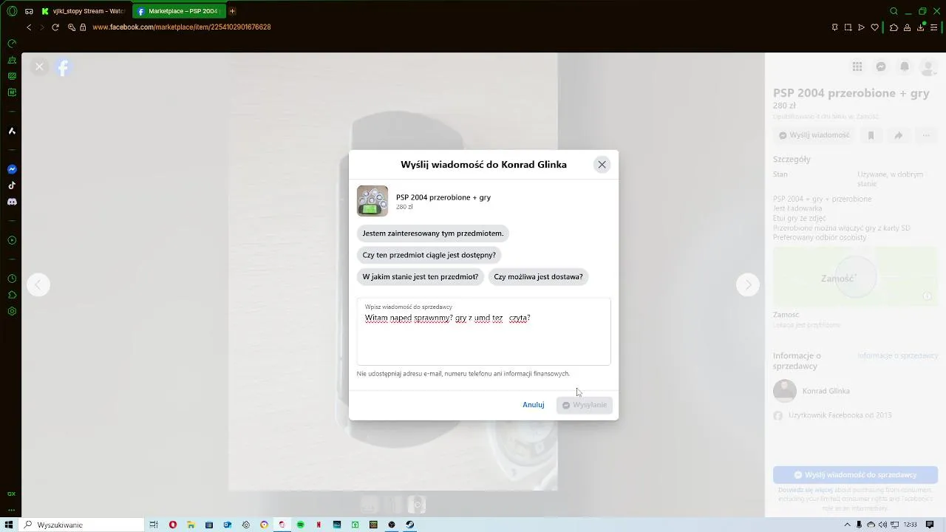Cancel the message with Anuluj
946x532 pixels.
[534, 405]
